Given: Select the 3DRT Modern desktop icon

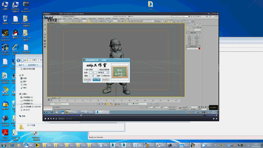Looking at the screenshot, I should click(x=26, y=7).
